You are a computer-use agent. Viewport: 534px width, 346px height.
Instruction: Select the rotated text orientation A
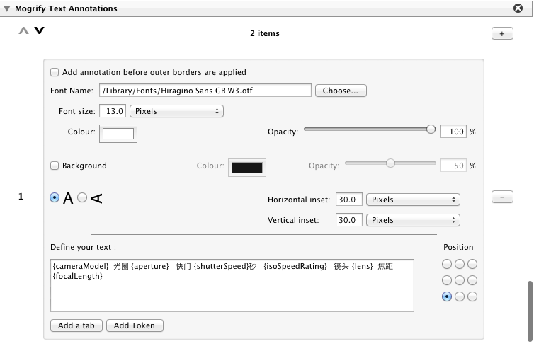point(82,198)
